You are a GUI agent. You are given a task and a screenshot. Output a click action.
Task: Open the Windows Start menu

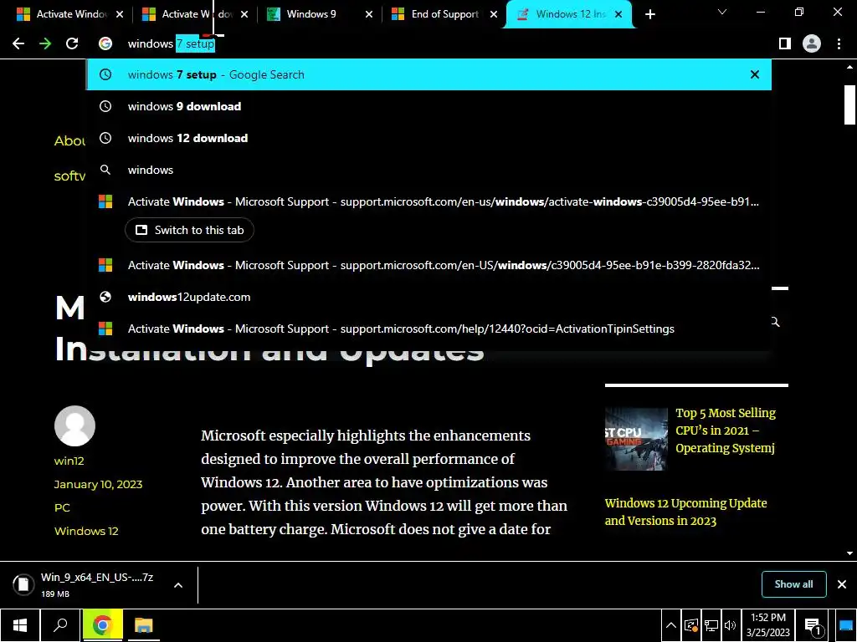(20, 625)
